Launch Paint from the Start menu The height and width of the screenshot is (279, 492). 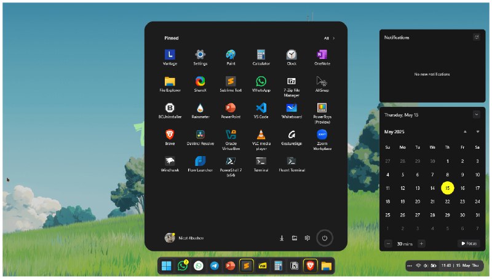231,57
